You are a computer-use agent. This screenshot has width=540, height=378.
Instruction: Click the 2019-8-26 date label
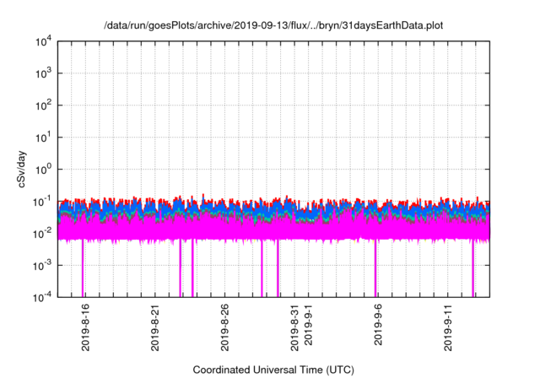tap(224, 327)
